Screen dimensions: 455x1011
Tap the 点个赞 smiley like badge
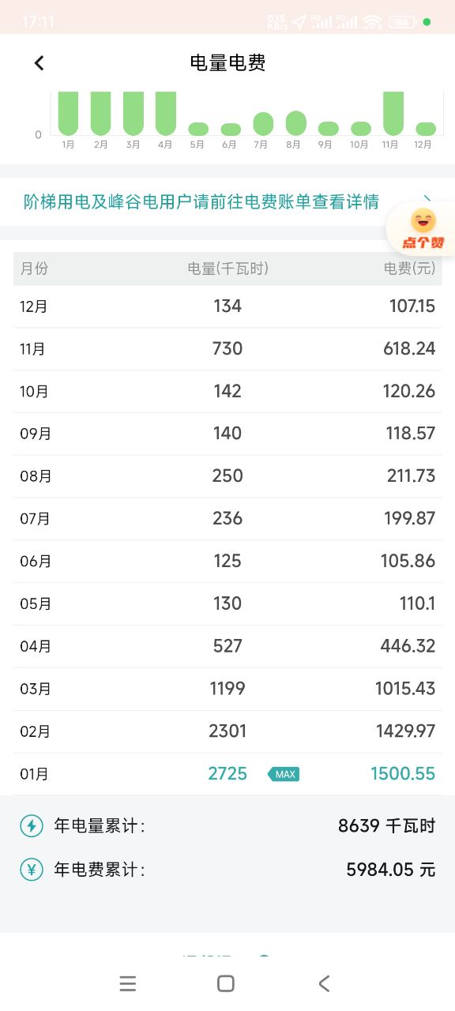(x=423, y=229)
